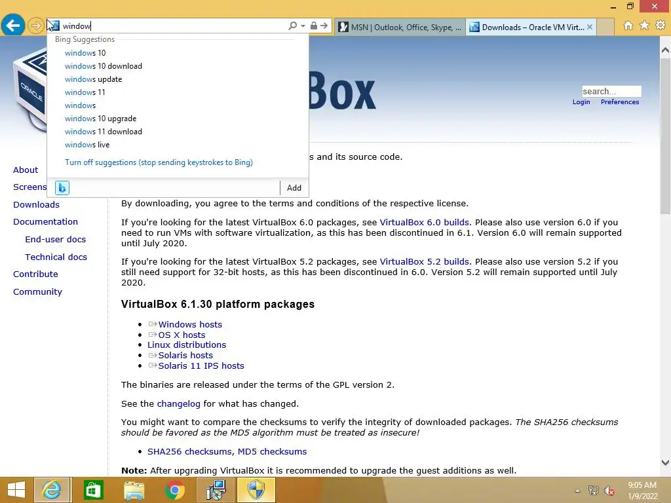Download the OS X hosts package
The height and width of the screenshot is (503, 671).
(x=182, y=335)
